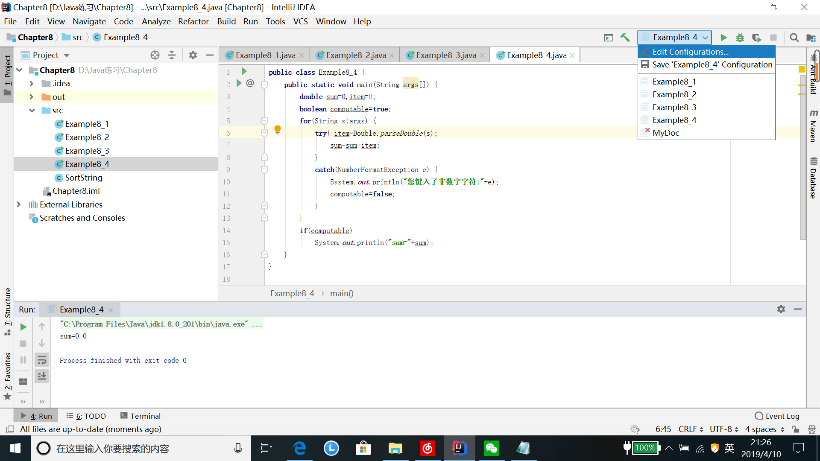Click the editor vertical scrollbar
This screenshot has width=820, height=461.
[x=803, y=171]
